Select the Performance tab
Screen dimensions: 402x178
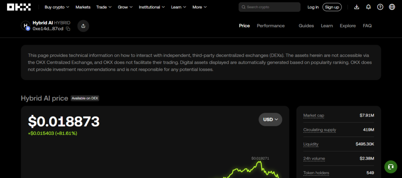[271, 26]
